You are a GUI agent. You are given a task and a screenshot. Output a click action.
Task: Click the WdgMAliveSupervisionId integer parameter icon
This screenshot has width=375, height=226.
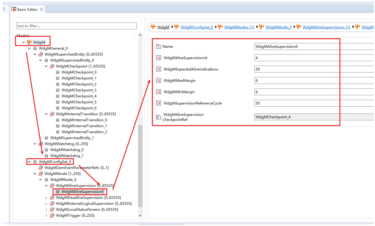tap(159, 58)
